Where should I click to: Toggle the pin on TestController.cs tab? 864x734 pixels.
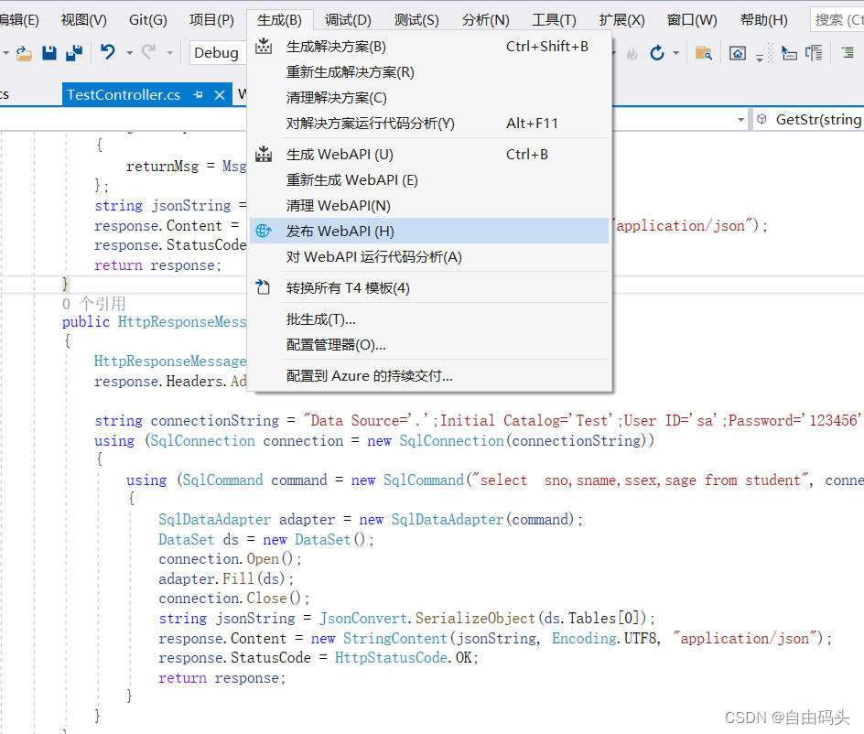[198, 94]
